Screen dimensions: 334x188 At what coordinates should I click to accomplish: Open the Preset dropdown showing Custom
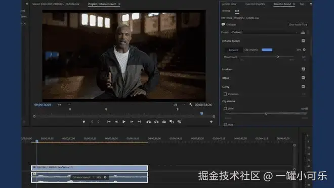pyautogui.click(x=264, y=32)
